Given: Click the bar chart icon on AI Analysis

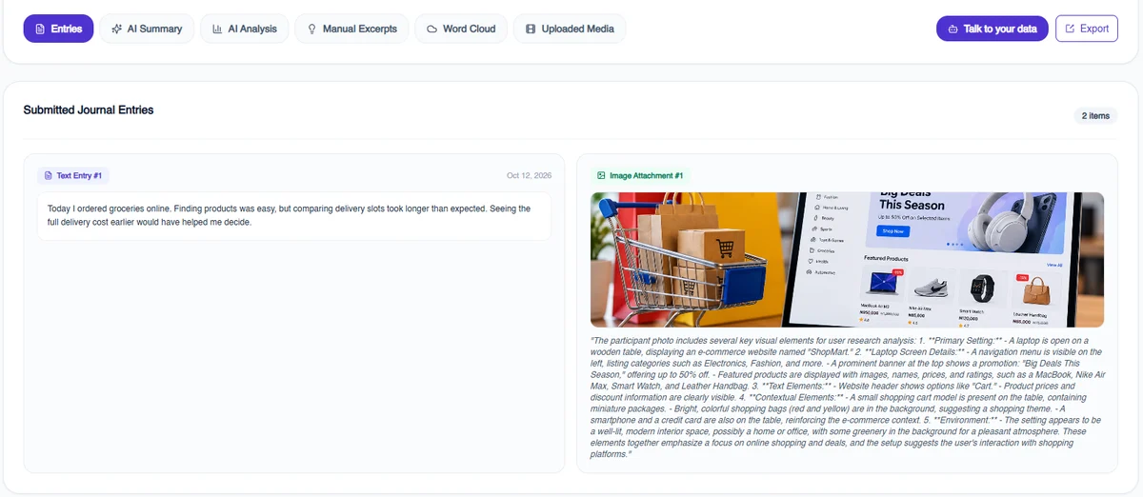Looking at the screenshot, I should coord(217,30).
